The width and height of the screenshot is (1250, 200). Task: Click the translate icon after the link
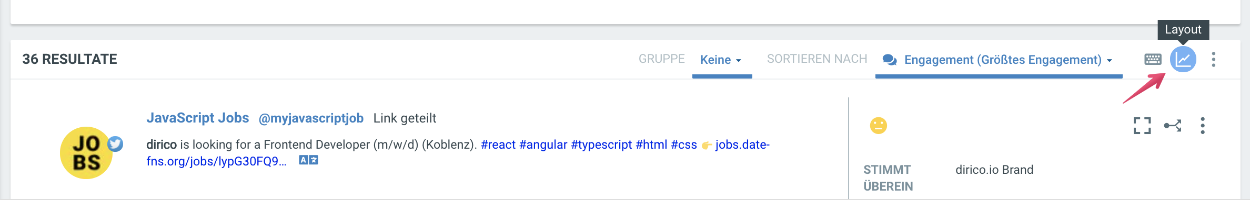click(x=309, y=160)
